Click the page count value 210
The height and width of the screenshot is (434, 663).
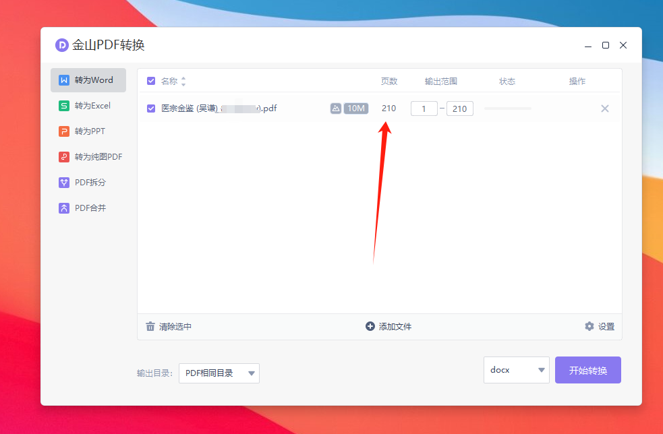(x=388, y=108)
